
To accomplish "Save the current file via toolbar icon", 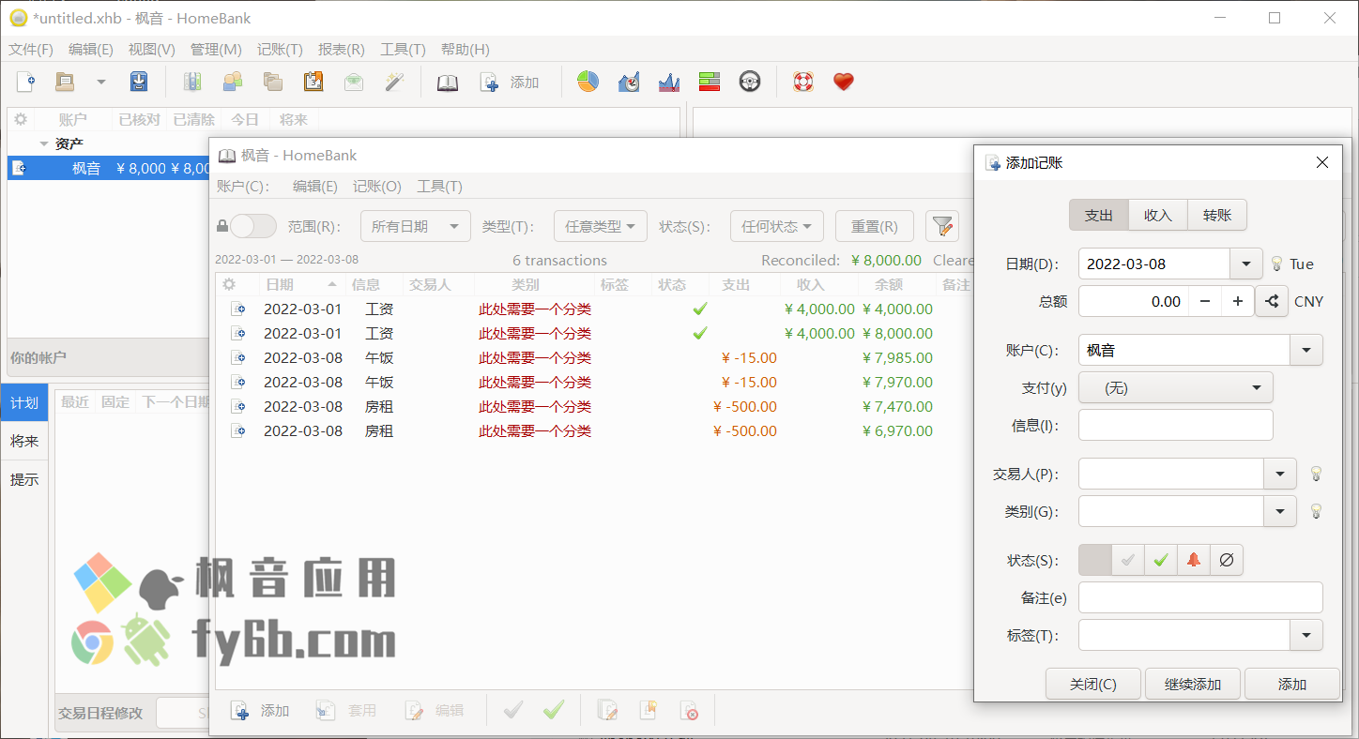I will (x=139, y=83).
